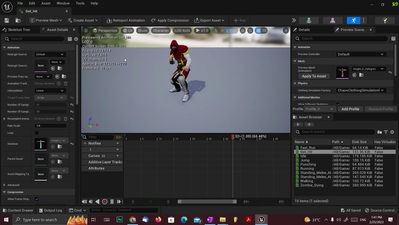Switch to Skeletal Mesh editing mode
This screenshot has width=399, height=225.
coord(332,20)
